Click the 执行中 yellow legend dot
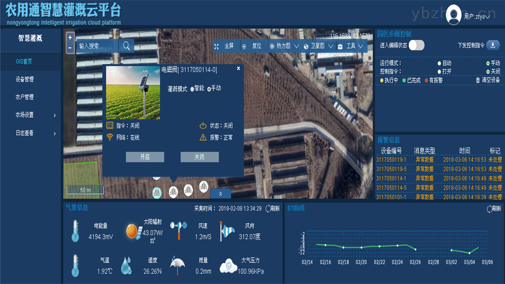505x284 pixels. [x=382, y=80]
